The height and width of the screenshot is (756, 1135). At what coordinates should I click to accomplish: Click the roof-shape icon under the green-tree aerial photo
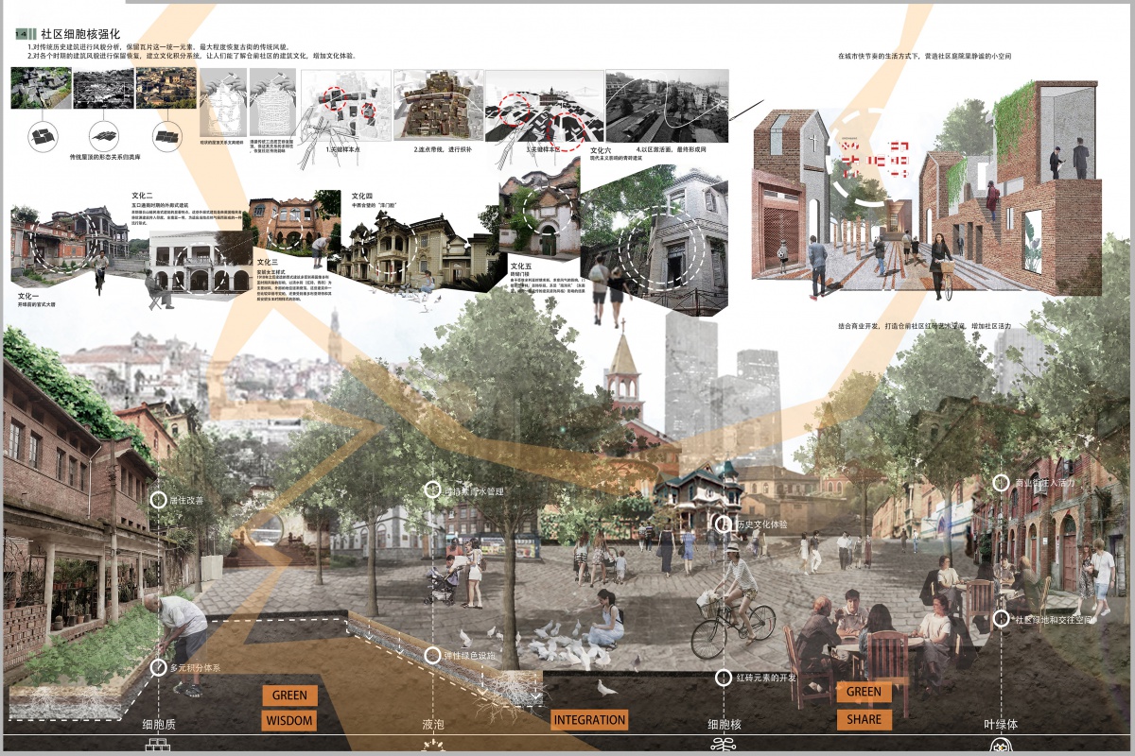(x=43, y=136)
